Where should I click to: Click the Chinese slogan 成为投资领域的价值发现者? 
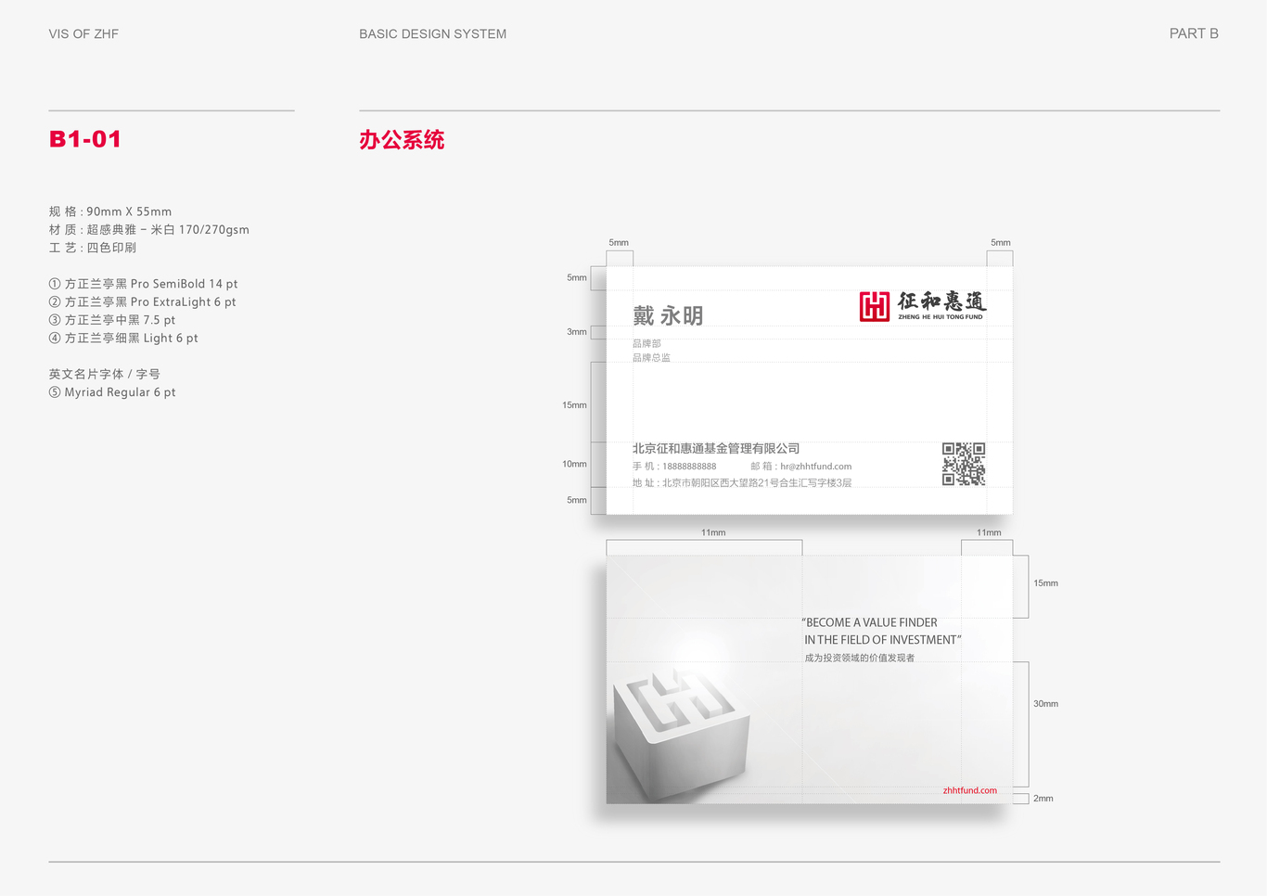pyautogui.click(x=860, y=658)
